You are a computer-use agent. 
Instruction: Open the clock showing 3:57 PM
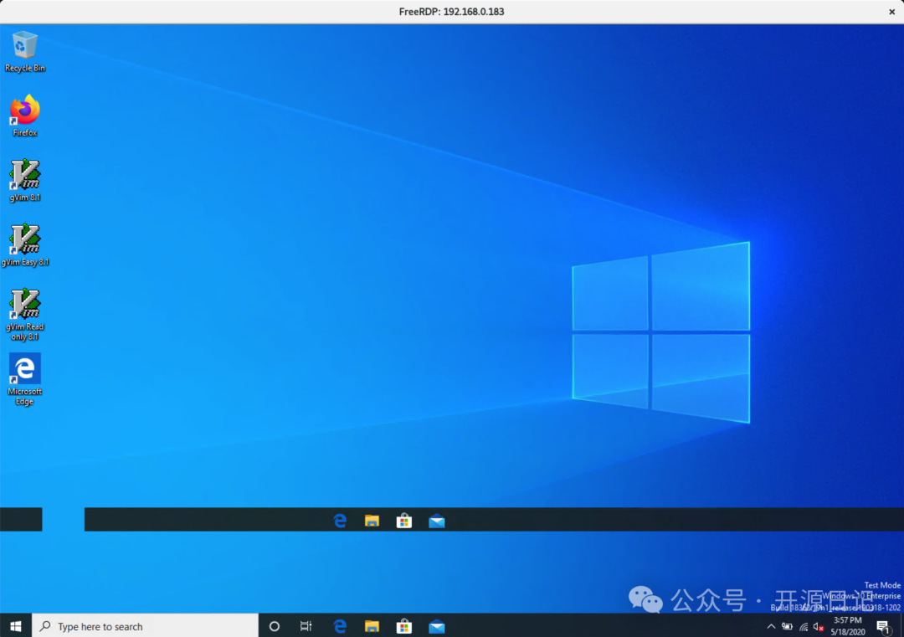[x=848, y=626]
